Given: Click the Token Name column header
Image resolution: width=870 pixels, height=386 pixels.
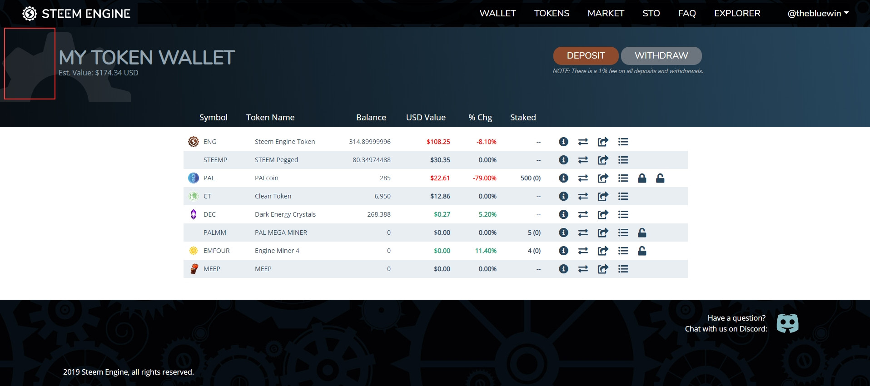Looking at the screenshot, I should point(270,118).
